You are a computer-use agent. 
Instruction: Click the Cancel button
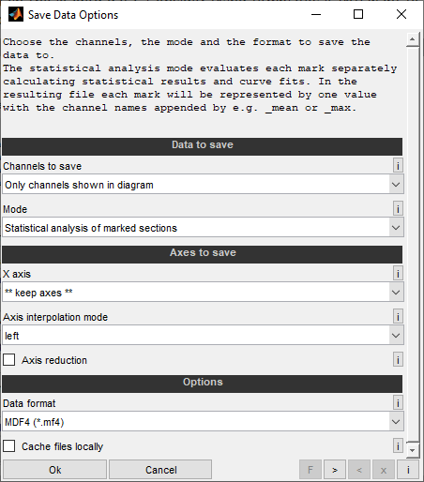(x=160, y=470)
